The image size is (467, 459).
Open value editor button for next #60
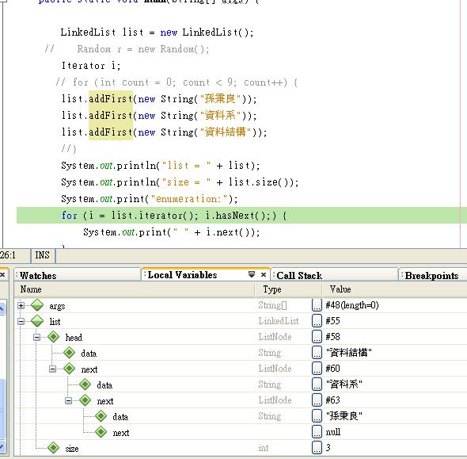317,369
